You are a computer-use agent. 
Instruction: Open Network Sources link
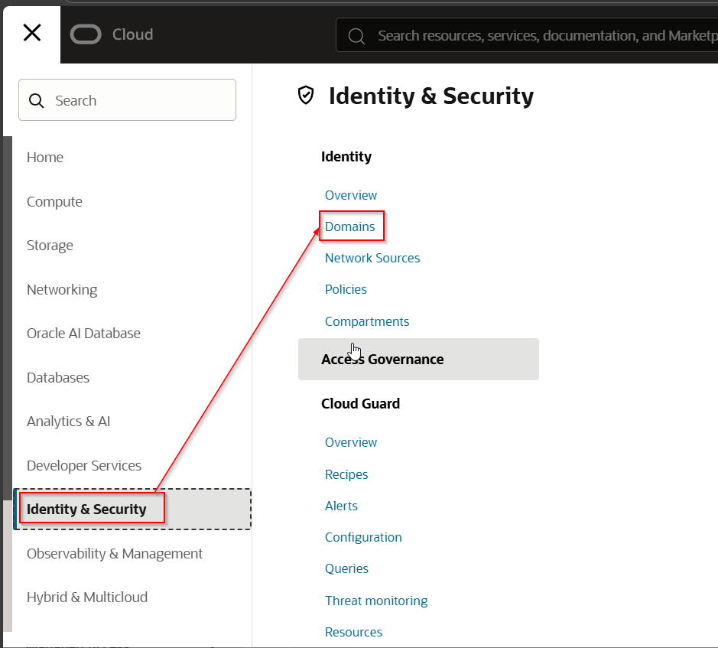(x=372, y=259)
